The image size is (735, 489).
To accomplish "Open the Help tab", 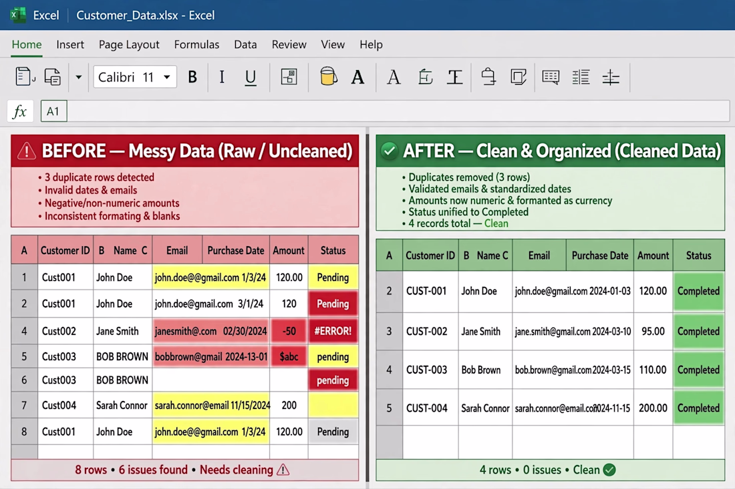I will [372, 45].
